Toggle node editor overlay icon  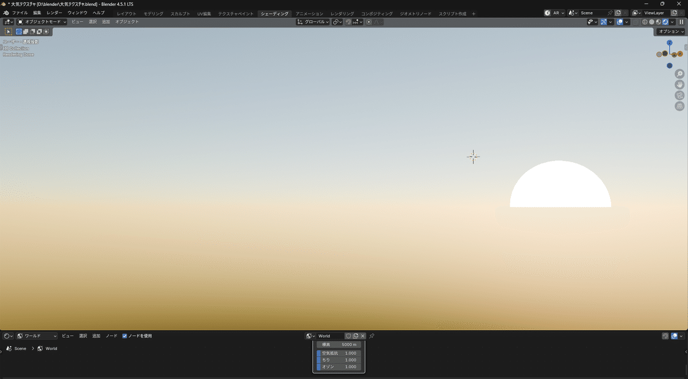(675, 336)
